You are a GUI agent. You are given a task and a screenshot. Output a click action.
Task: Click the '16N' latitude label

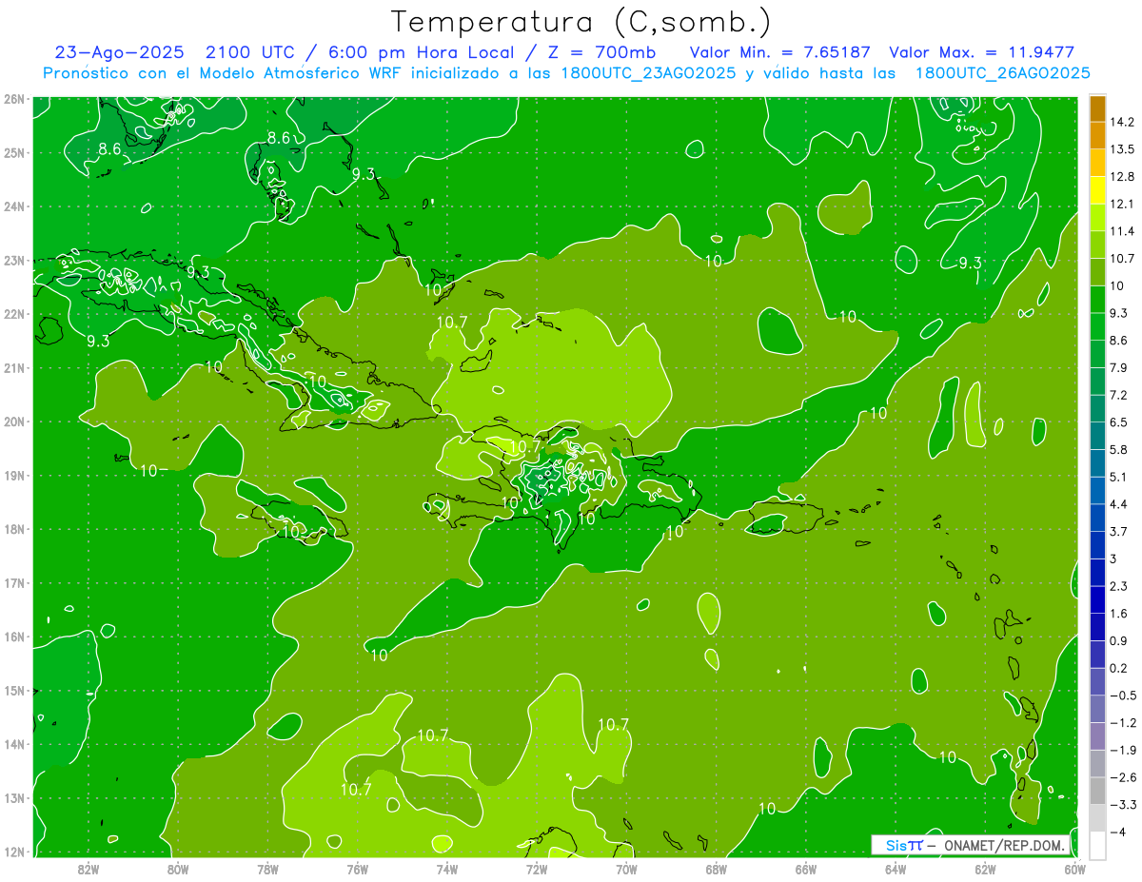click(x=13, y=637)
